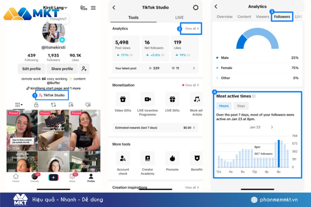This screenshot has height=207, width=311.
Task: Expand Estimated rewards last 7 days
Action: point(155,128)
